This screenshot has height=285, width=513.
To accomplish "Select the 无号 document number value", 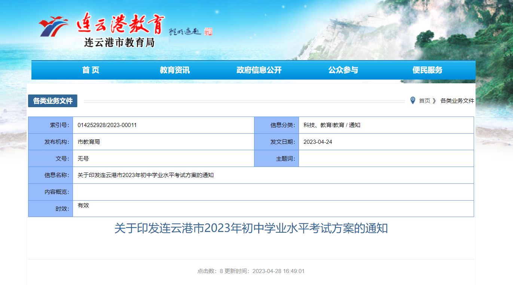I will 83,158.
